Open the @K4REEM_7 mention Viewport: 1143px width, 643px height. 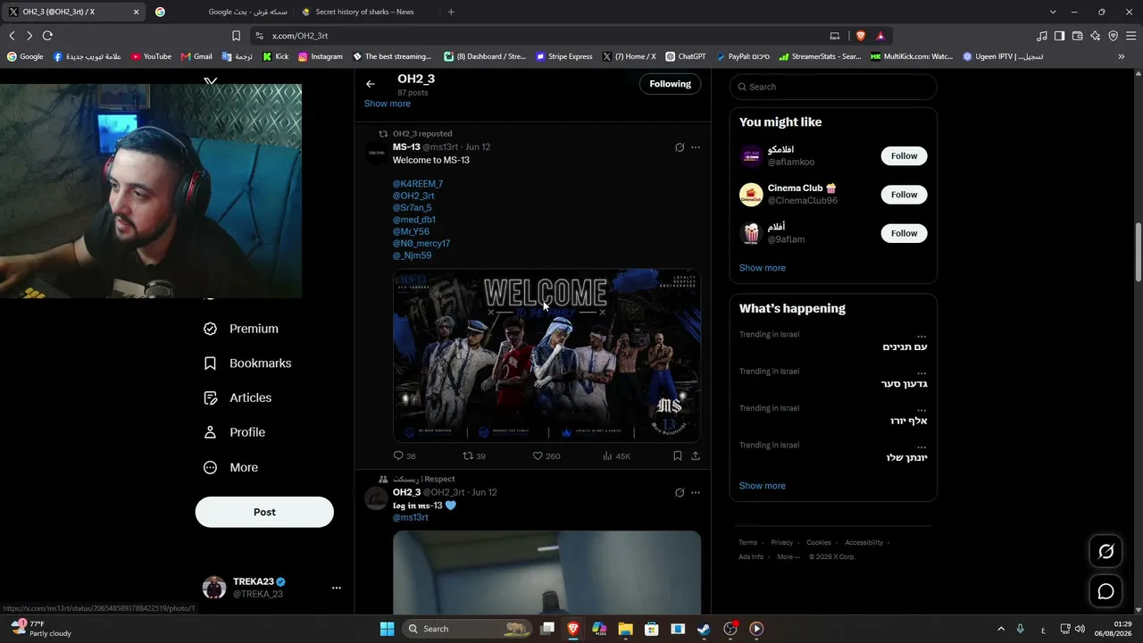(x=418, y=184)
